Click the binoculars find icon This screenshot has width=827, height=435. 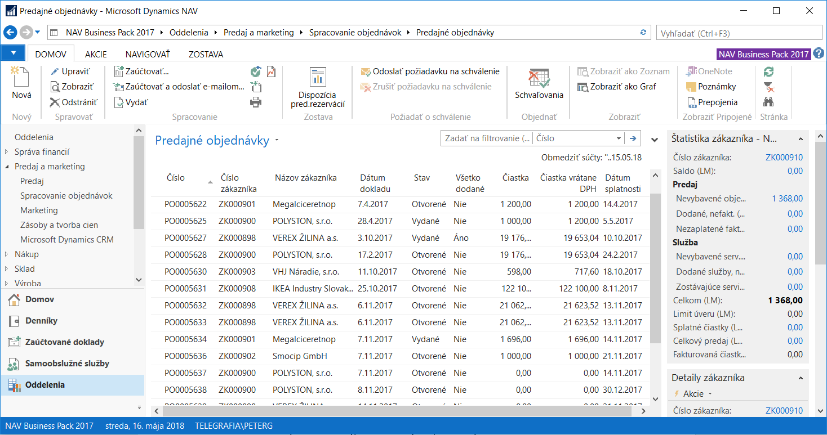[x=768, y=102]
